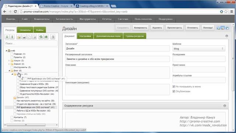Click the home extension icon in address bar
The height and width of the screenshot is (133, 236).
coord(222,11)
